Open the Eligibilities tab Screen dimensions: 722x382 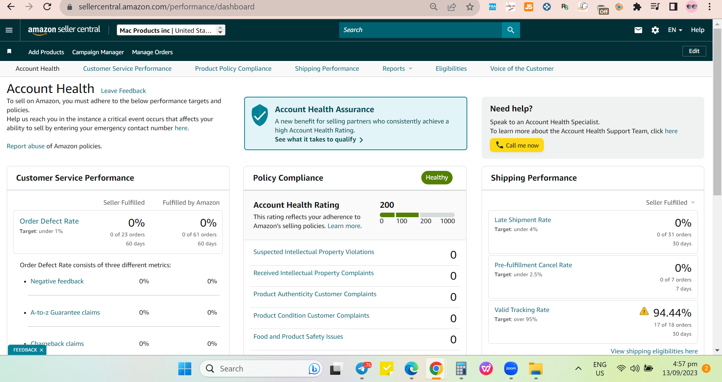[451, 68]
